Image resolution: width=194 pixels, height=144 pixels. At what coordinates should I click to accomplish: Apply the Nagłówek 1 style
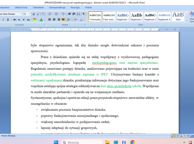coord(123,17)
